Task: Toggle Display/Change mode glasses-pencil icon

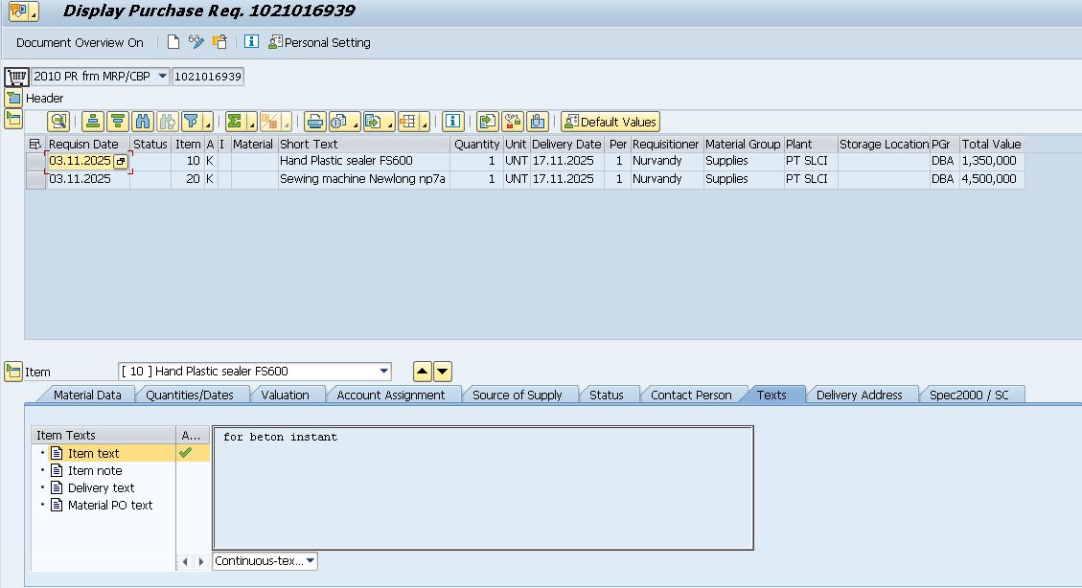Action: click(x=196, y=42)
